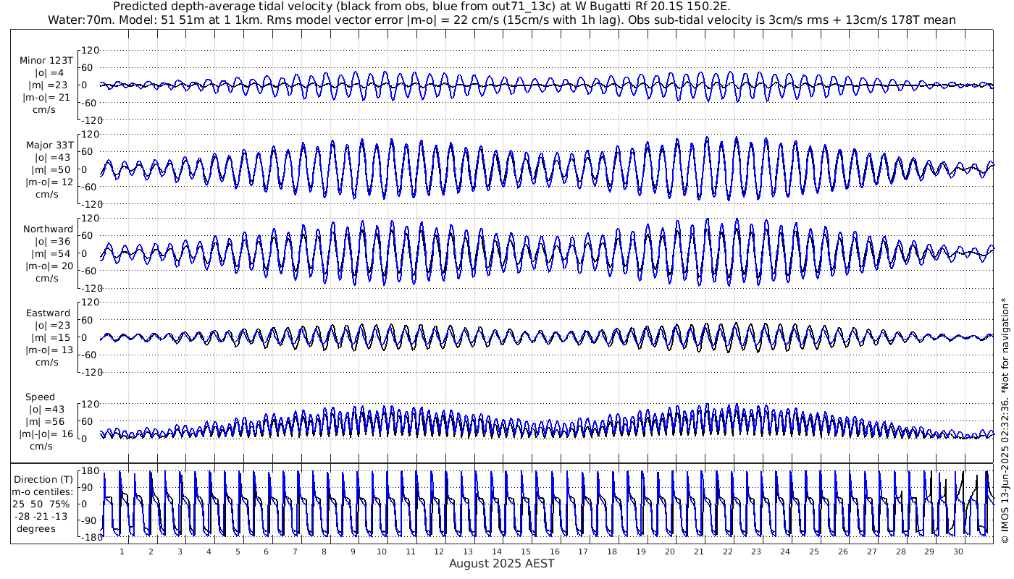Click day '15' on the x-axis
The width and height of the screenshot is (1014, 579).
click(x=526, y=551)
